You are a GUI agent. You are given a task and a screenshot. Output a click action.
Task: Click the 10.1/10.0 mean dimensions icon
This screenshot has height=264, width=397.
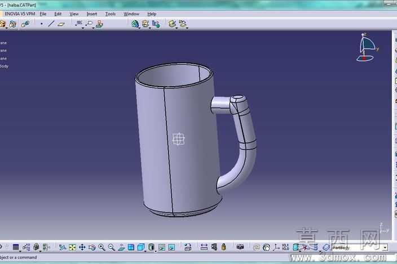(285, 247)
